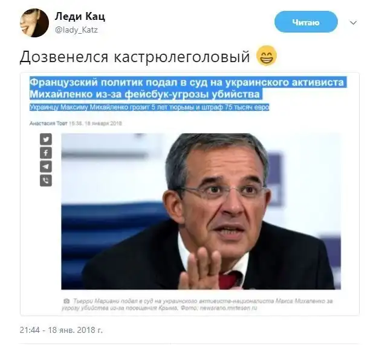Click the camera icon beside photo caption
The width and height of the screenshot is (376, 345).
click(66, 301)
